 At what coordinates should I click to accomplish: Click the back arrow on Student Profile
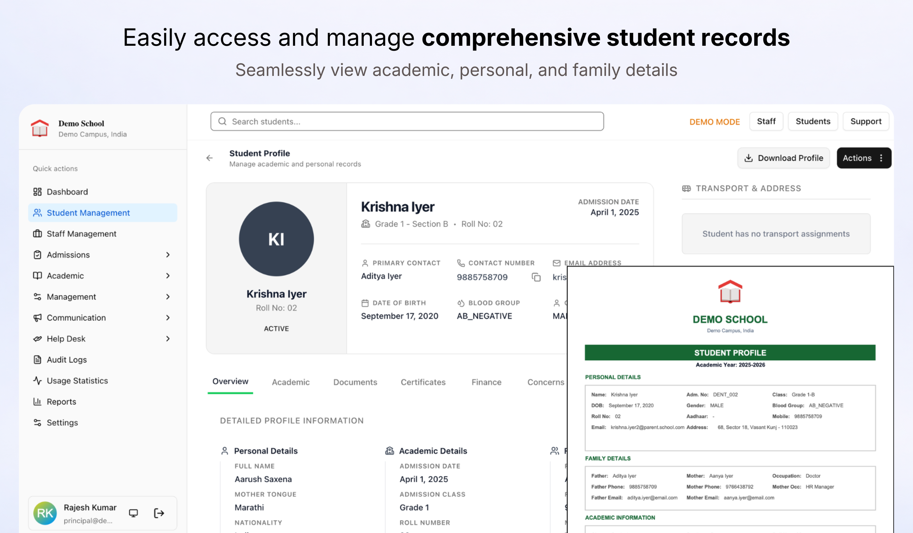click(x=210, y=158)
